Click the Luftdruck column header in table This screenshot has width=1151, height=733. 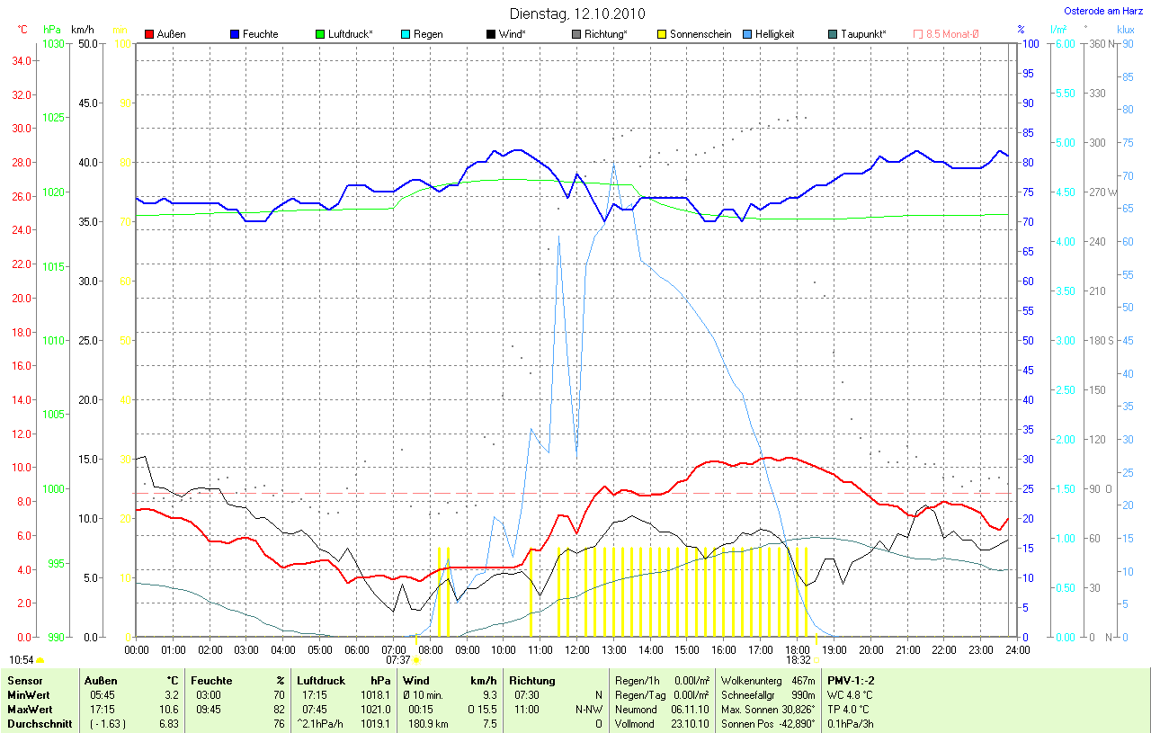[320, 681]
